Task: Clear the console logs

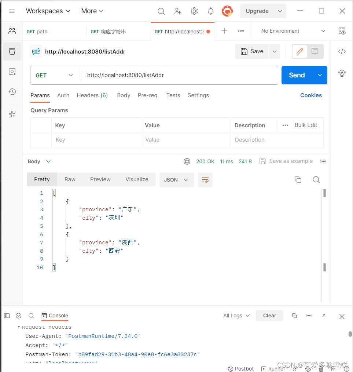Action: (x=269, y=316)
